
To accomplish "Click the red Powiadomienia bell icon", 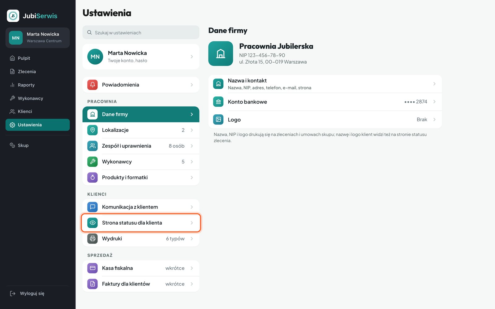I will [x=93, y=85].
